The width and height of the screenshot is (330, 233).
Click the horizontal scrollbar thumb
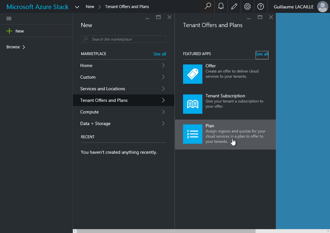(x=166, y=231)
